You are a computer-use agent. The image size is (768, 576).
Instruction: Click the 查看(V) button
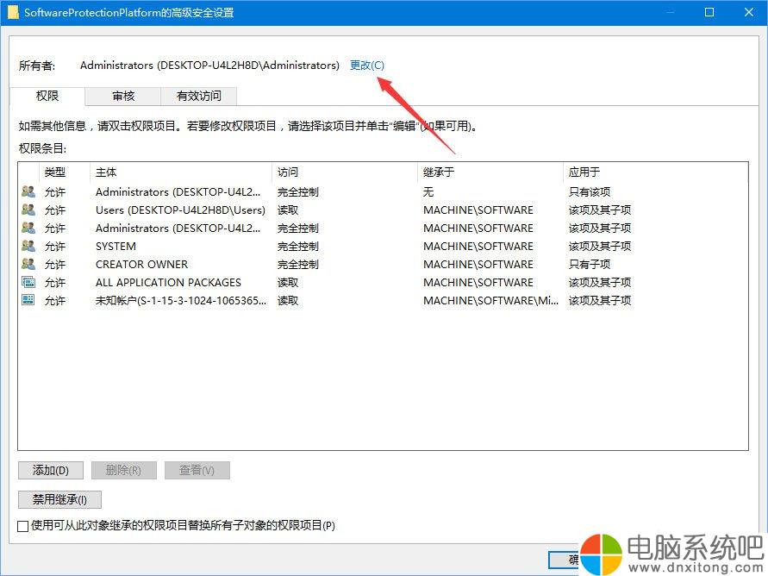coord(197,470)
